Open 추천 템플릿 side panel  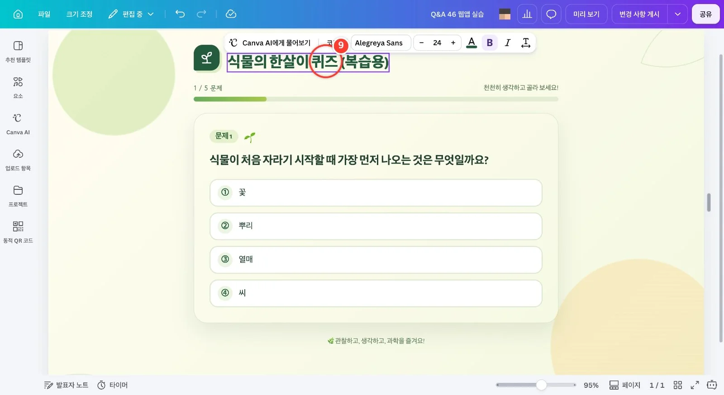[x=18, y=52]
